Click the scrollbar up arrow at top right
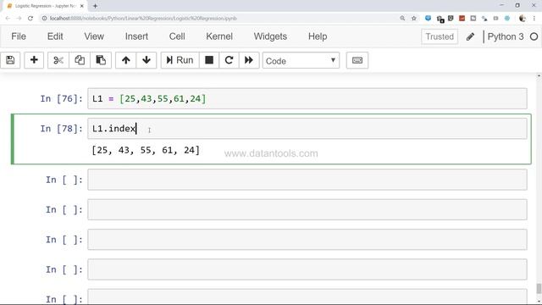Image resolution: width=542 pixels, height=305 pixels. (x=539, y=75)
